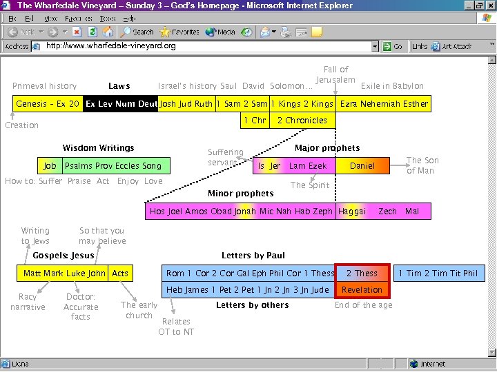Click the wharfedale-vineyard.org address field

[206, 46]
